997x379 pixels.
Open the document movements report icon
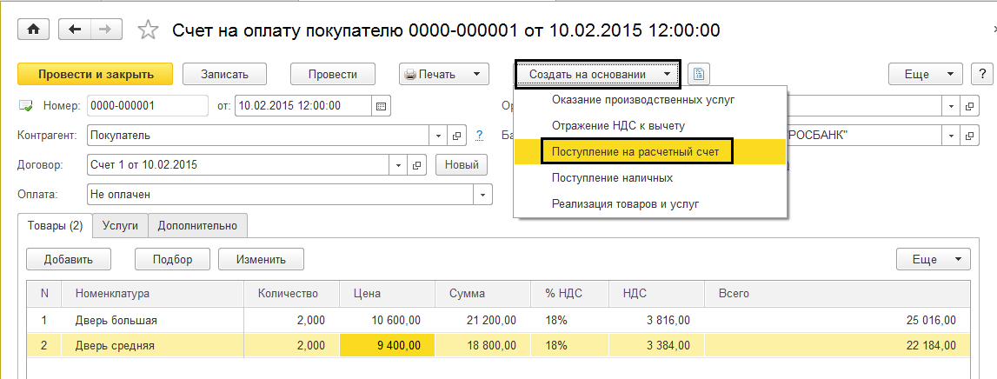point(699,74)
